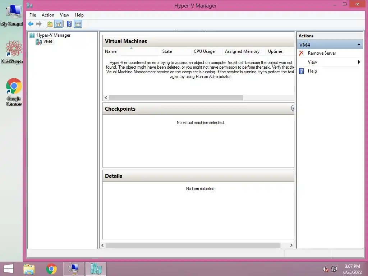Click the Actions pane header
The image size is (368, 276).
330,36
